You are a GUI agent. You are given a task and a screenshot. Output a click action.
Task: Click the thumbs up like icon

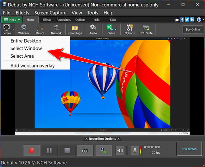[177, 20]
